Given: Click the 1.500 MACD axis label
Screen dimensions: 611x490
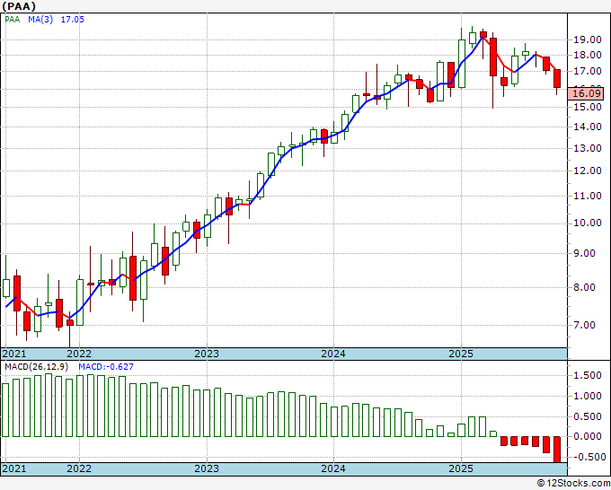Looking at the screenshot, I should click(x=588, y=375).
